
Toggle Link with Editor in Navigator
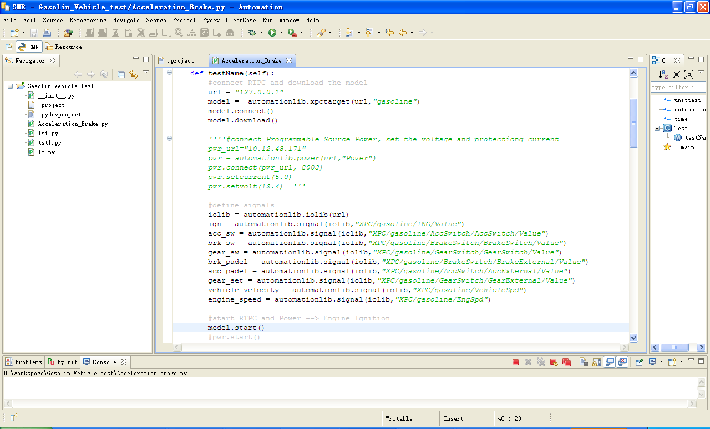pyautogui.click(x=134, y=74)
